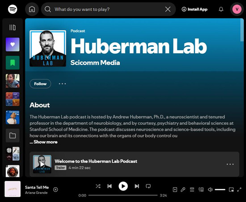Open more options next to Follow
246x202 pixels.
pyautogui.click(x=62, y=84)
